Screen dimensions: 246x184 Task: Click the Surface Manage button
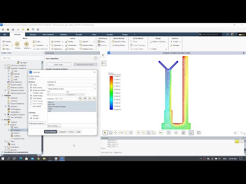point(175,45)
